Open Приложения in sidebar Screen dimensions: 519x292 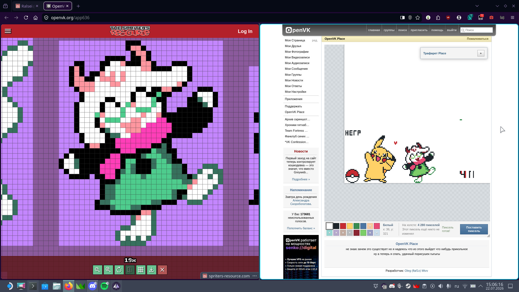(294, 99)
